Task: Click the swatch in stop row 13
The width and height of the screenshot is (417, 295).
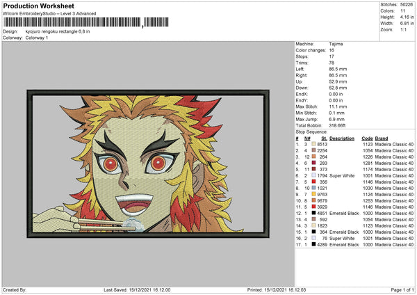Action: point(313,219)
